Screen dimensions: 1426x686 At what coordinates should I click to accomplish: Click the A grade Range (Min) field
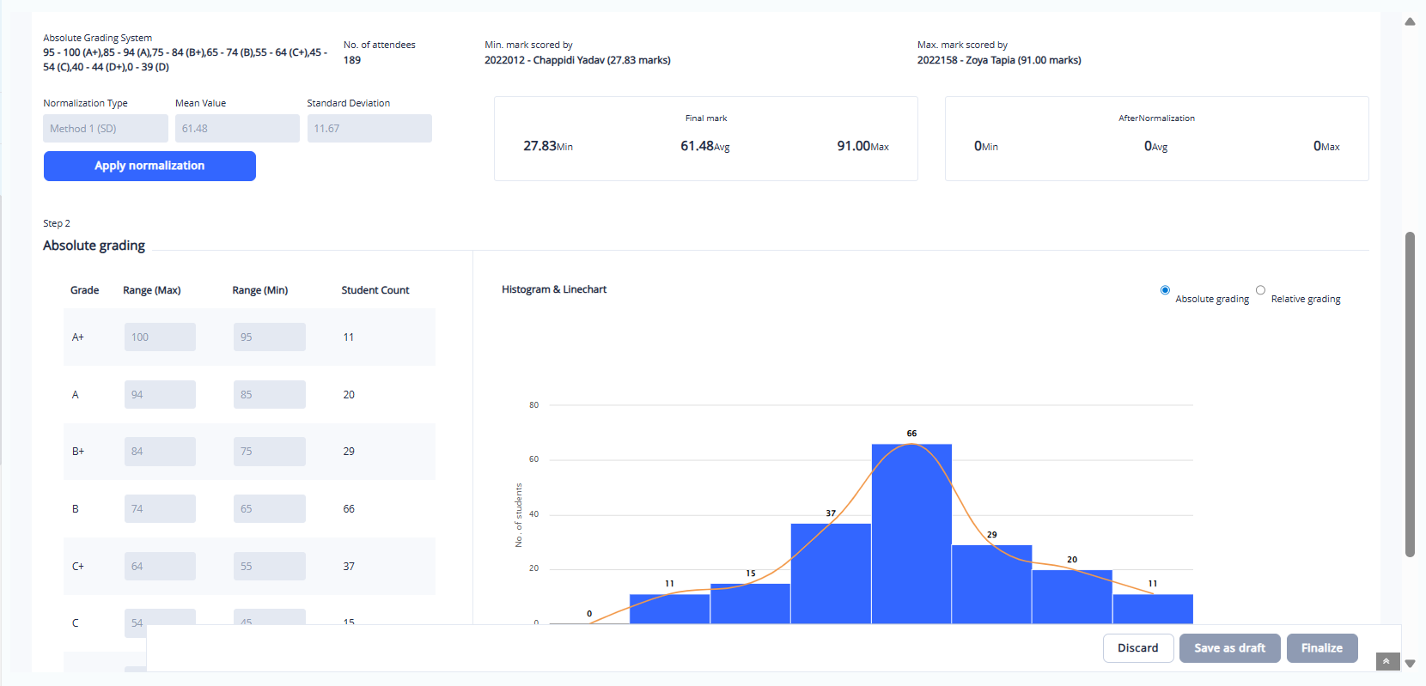(x=269, y=395)
